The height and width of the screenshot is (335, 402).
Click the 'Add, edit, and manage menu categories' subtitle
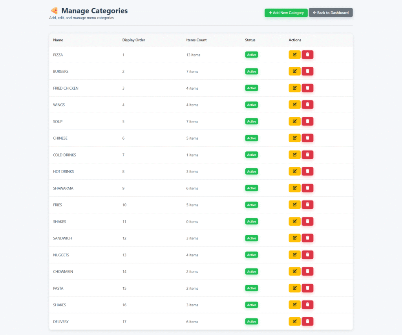click(81, 18)
